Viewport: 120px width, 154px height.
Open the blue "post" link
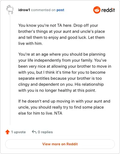[60, 10]
